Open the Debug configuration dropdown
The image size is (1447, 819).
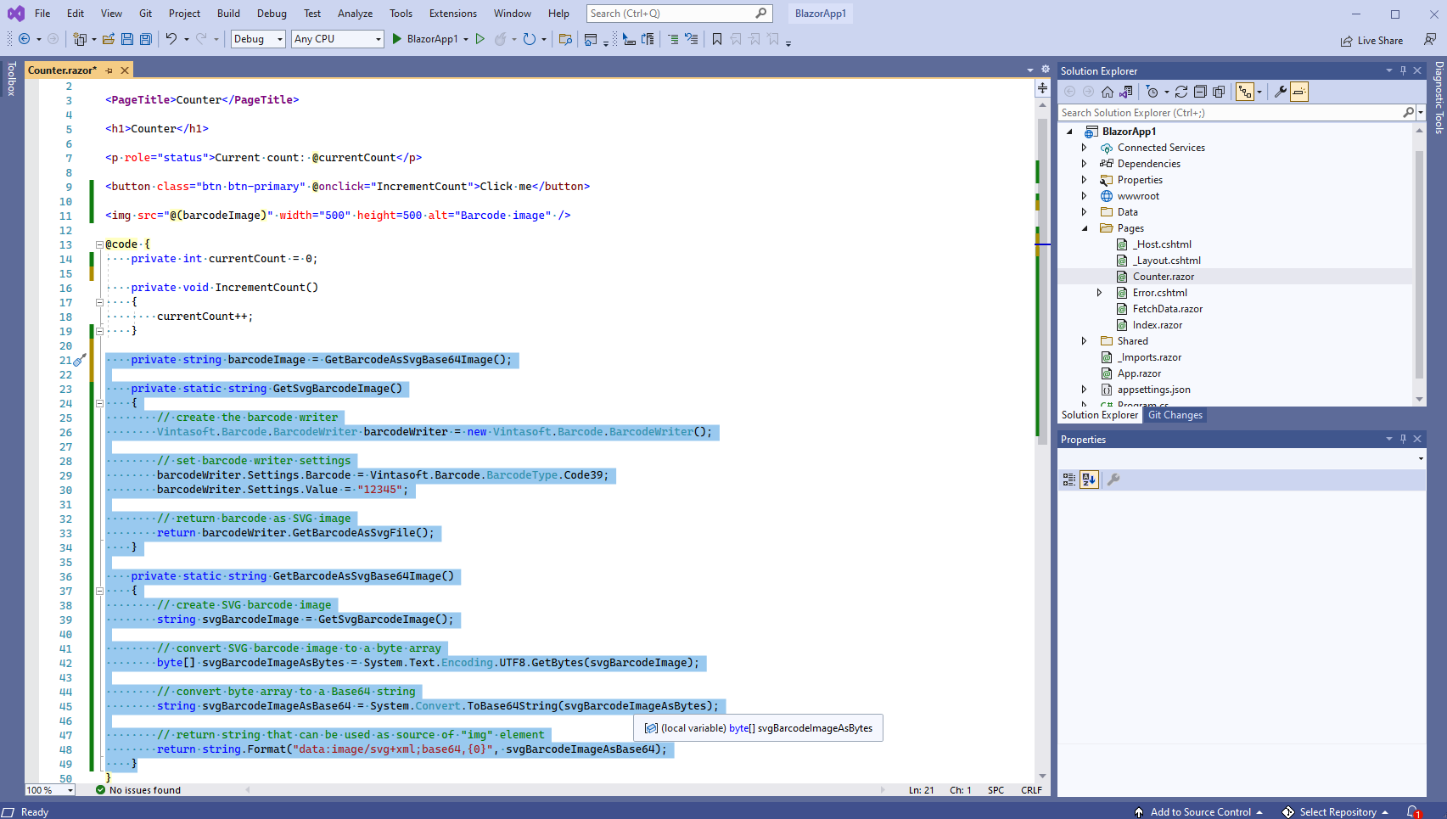coord(258,39)
